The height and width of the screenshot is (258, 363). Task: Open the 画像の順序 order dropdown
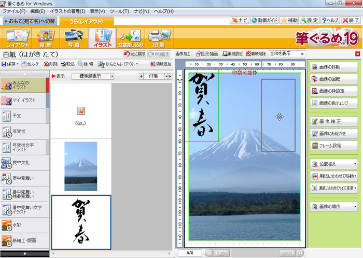[x=333, y=207]
